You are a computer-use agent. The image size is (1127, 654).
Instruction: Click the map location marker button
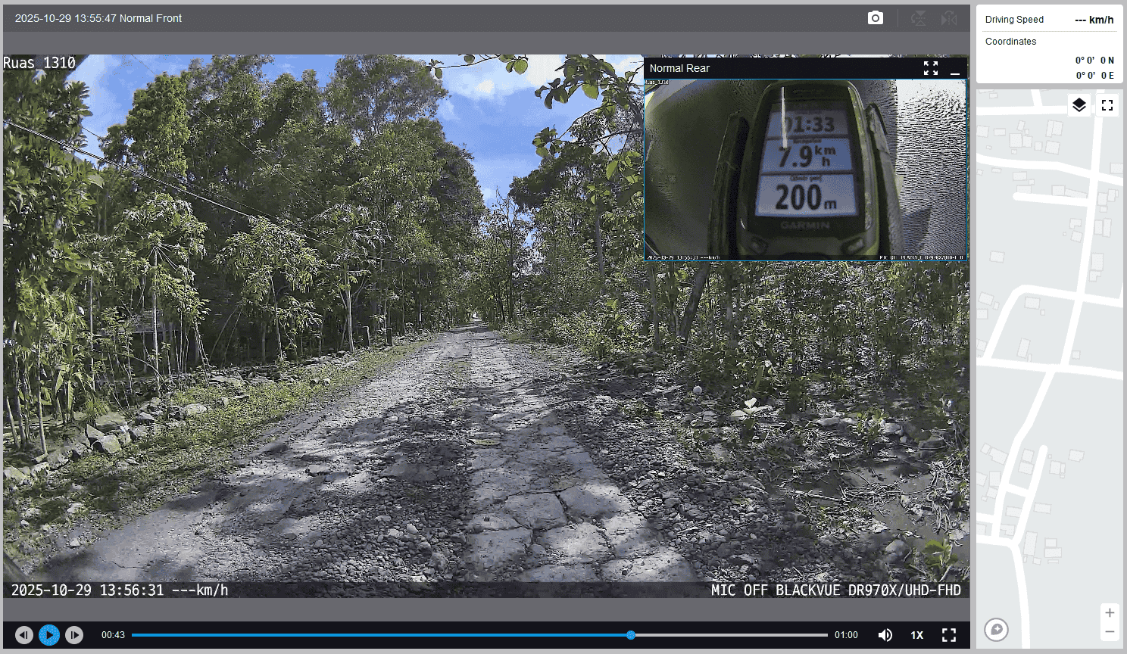(996, 629)
